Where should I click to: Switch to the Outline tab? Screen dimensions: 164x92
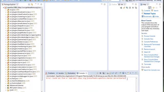(113, 5)
